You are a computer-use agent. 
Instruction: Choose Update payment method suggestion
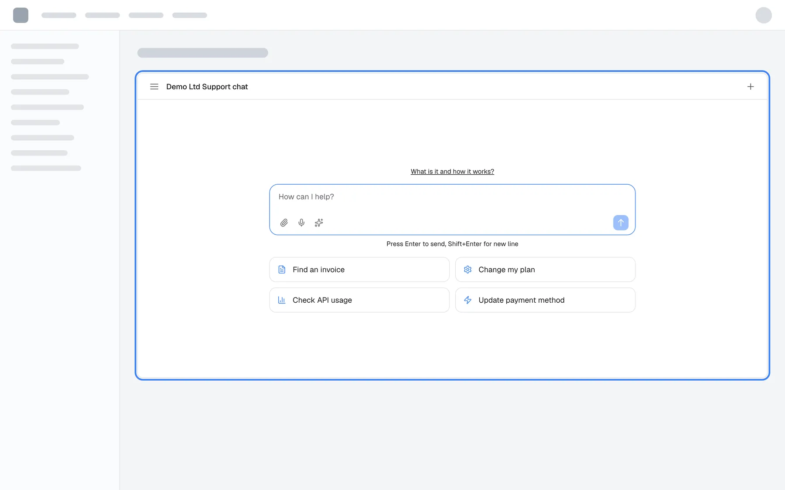point(545,300)
